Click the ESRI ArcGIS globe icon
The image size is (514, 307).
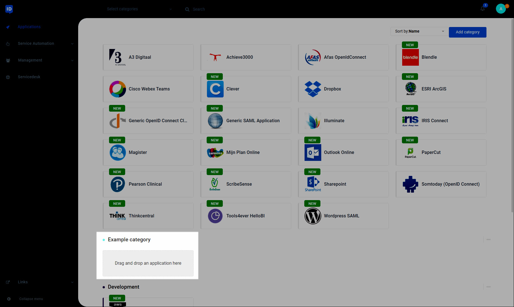click(411, 89)
